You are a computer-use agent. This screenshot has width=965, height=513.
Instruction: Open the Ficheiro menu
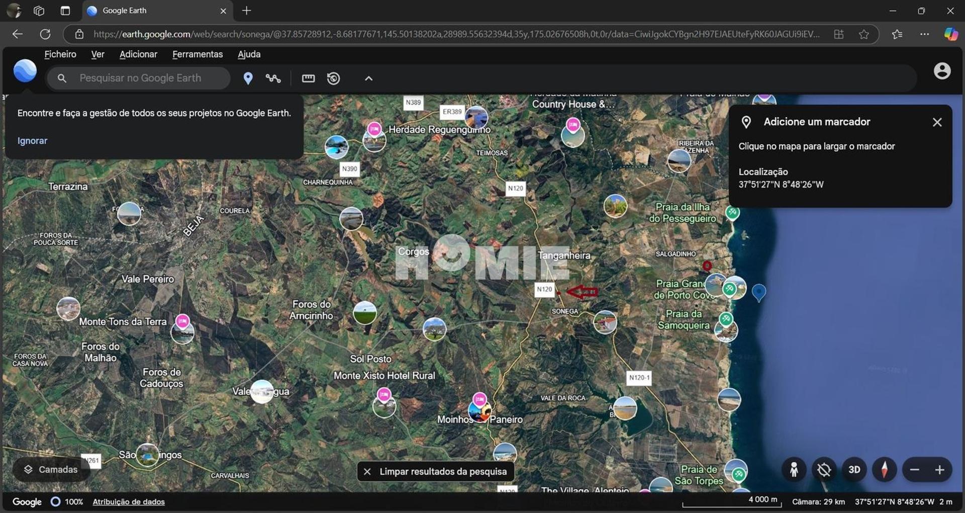[x=60, y=54]
